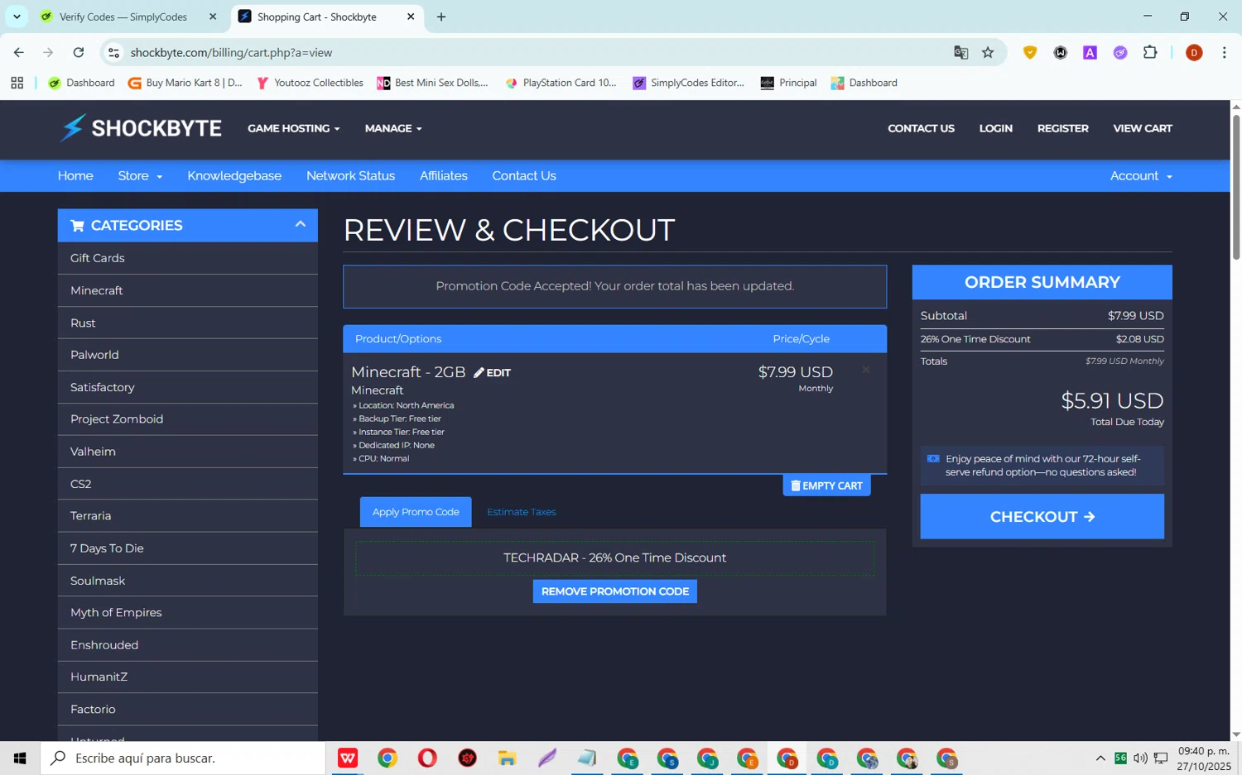1242x775 pixels.
Task: Go to Home in the blue nav bar
Action: [75, 175]
